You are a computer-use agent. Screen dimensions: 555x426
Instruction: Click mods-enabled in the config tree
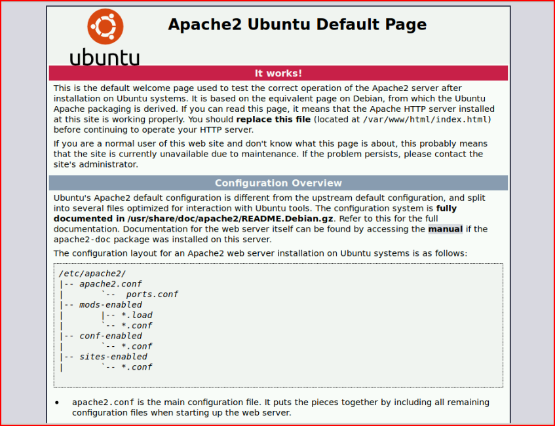coord(111,305)
